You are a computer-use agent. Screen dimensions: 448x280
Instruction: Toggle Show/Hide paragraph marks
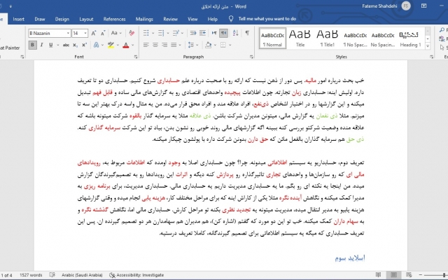(x=247, y=33)
